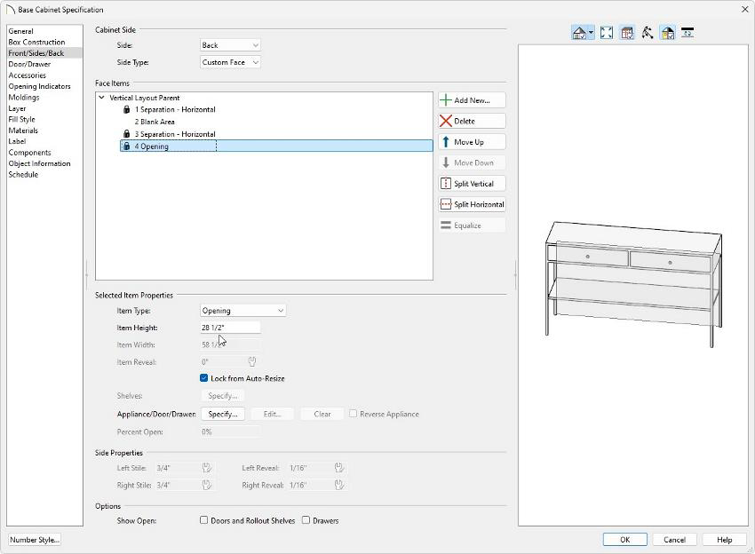Click the auto-refresh preview icon

click(687, 33)
